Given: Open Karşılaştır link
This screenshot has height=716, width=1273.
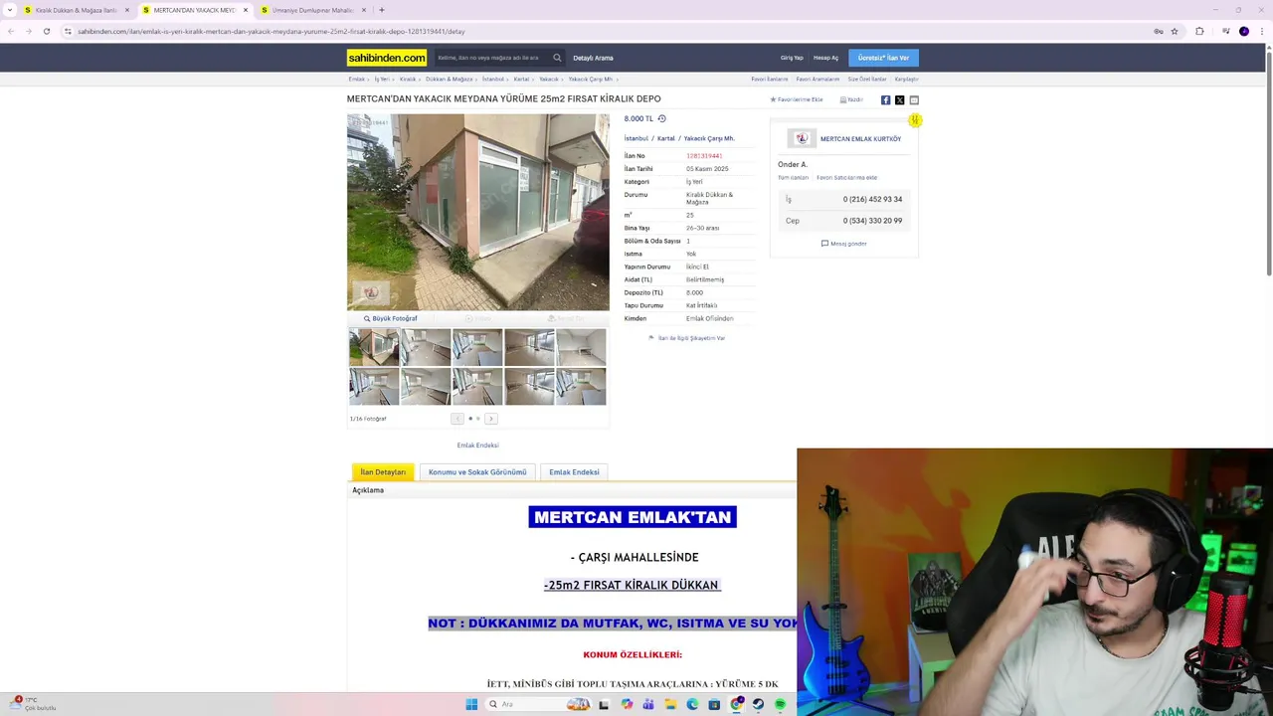Looking at the screenshot, I should click(x=906, y=79).
